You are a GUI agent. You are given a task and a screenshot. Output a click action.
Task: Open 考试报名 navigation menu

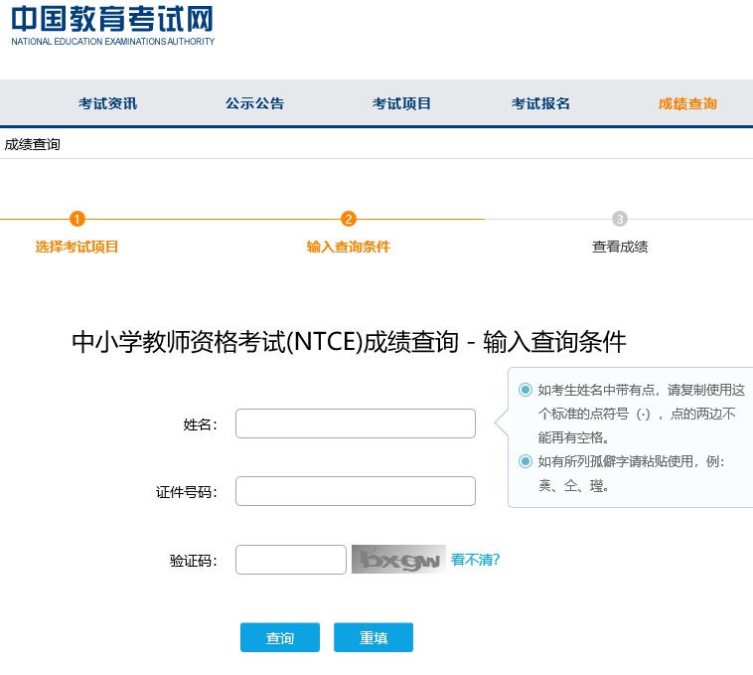coord(540,103)
